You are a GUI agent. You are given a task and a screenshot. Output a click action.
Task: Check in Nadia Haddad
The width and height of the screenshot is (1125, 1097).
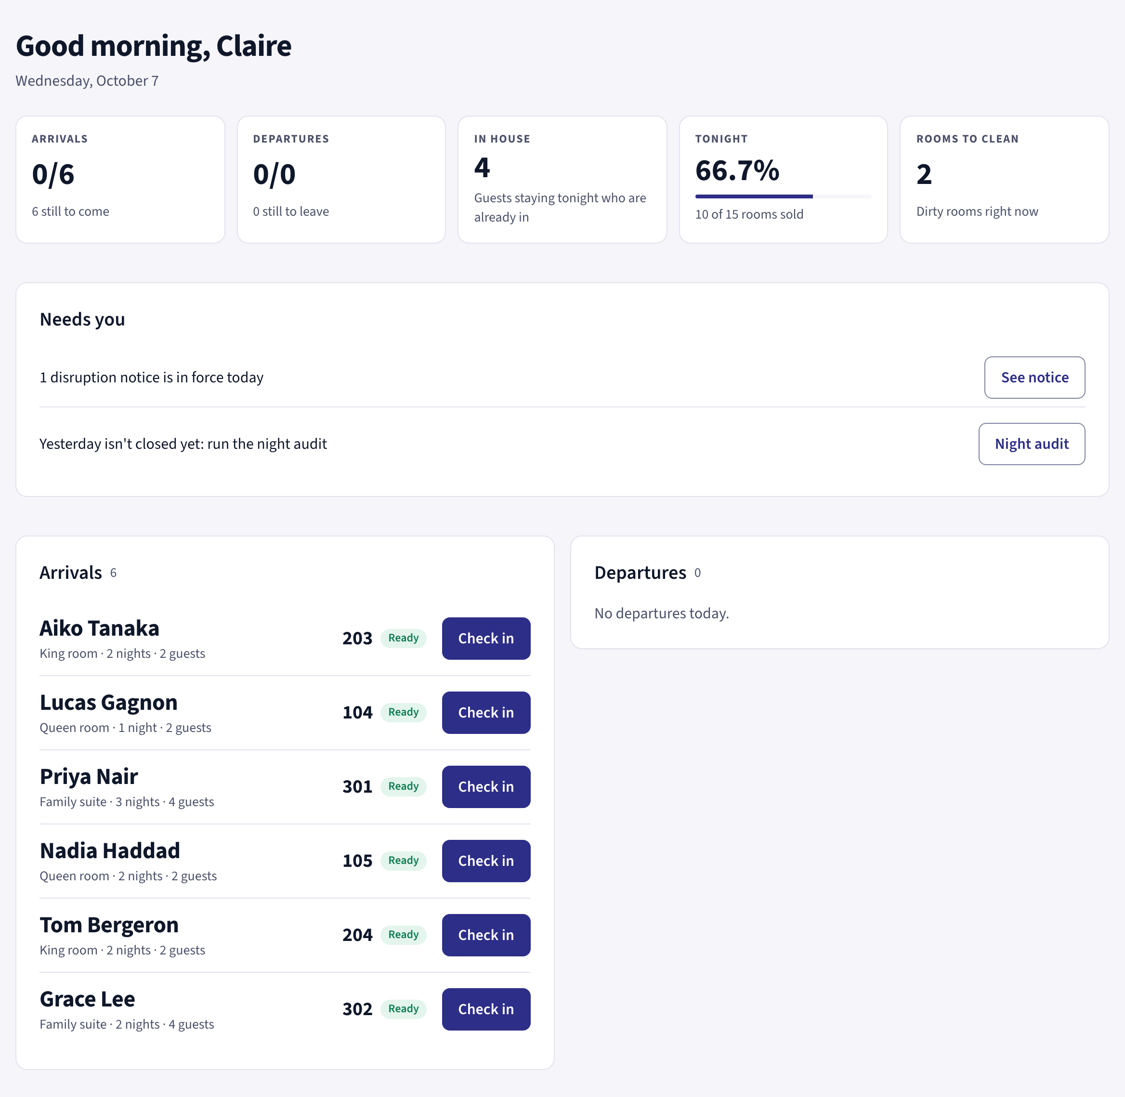(x=486, y=861)
